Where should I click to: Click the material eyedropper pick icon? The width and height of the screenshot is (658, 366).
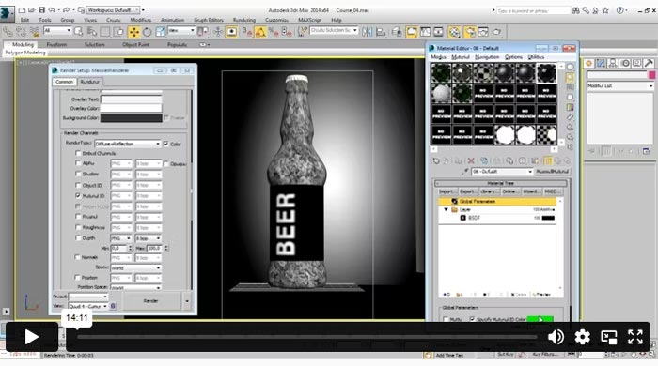coord(465,172)
